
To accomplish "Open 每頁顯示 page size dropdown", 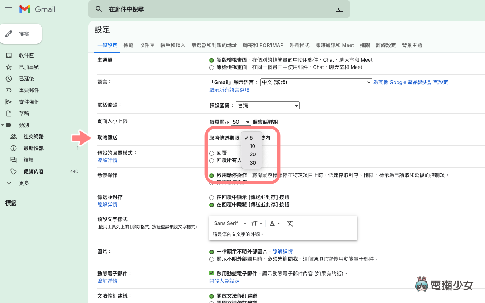I will point(241,122).
